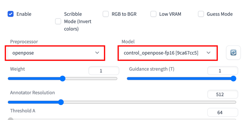Focus the Guidance strength value field
The image size is (244, 120).
pyautogui.click(x=223, y=71)
